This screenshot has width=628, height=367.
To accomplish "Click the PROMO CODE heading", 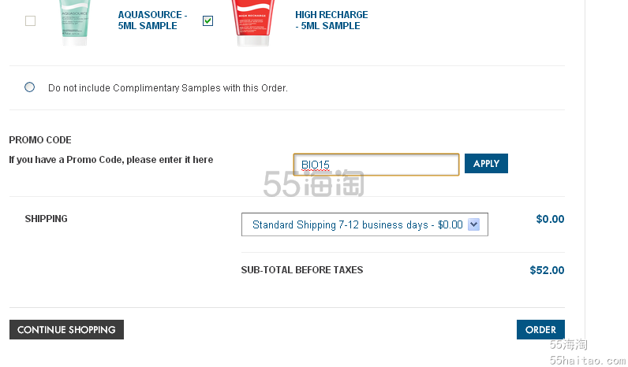I will pos(40,140).
